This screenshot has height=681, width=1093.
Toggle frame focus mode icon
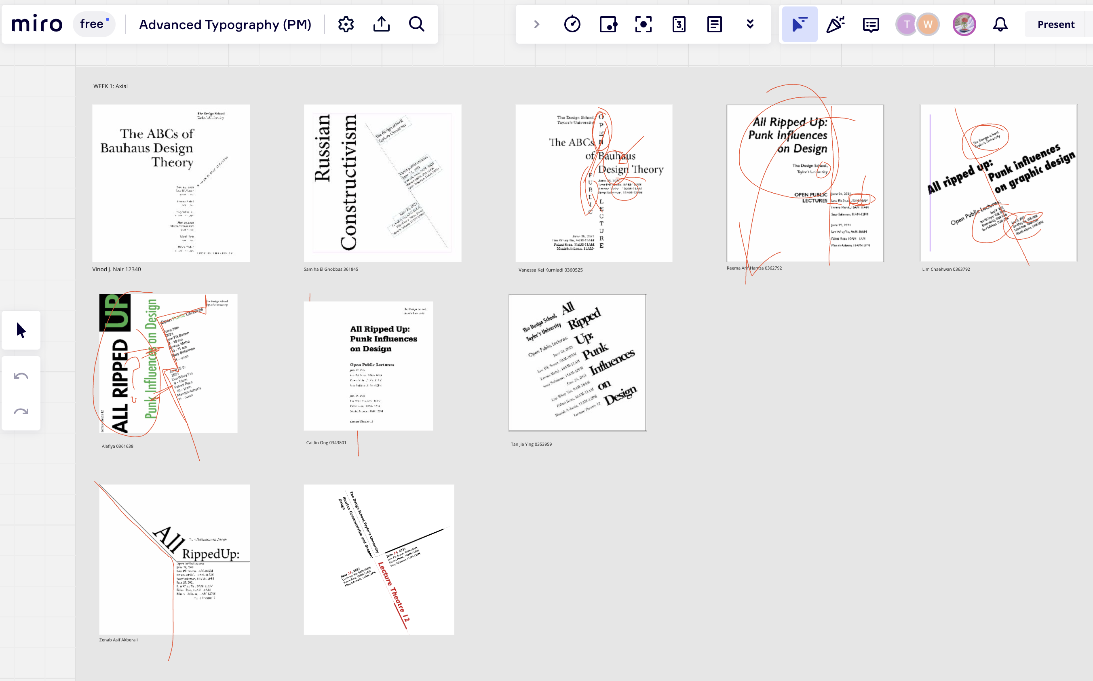(x=643, y=24)
